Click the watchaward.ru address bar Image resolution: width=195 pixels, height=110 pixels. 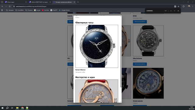pos(93,6)
